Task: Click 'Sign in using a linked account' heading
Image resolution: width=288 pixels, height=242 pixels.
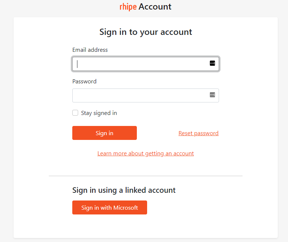Action: click(124, 190)
